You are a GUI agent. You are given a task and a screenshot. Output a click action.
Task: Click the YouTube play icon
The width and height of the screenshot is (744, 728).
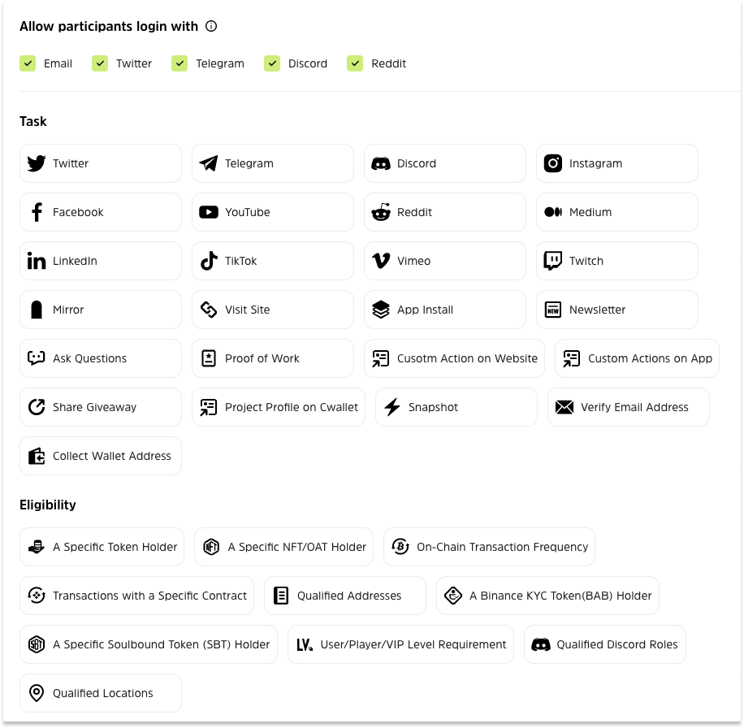tap(209, 212)
